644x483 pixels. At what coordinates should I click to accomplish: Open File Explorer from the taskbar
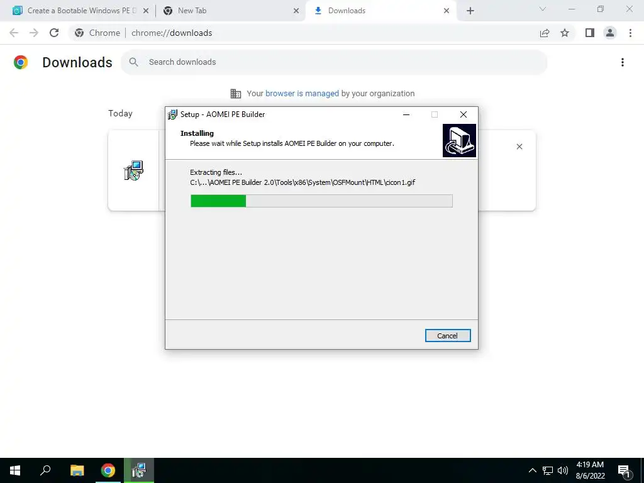(77, 470)
